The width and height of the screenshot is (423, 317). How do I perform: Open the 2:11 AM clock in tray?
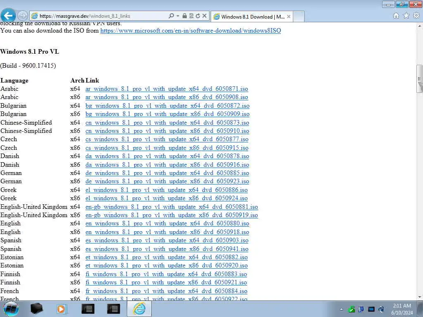[x=402, y=309]
